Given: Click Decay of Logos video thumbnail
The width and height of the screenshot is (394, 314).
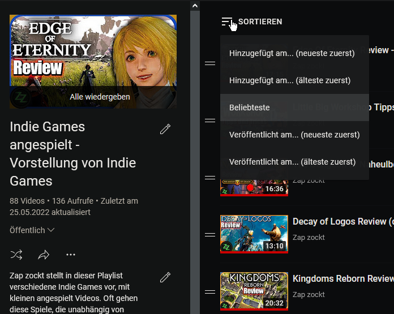Looking at the screenshot, I should (x=254, y=234).
